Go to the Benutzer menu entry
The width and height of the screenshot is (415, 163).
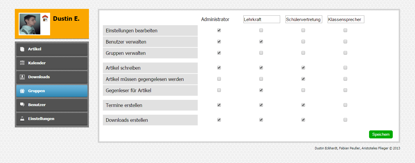(52, 105)
